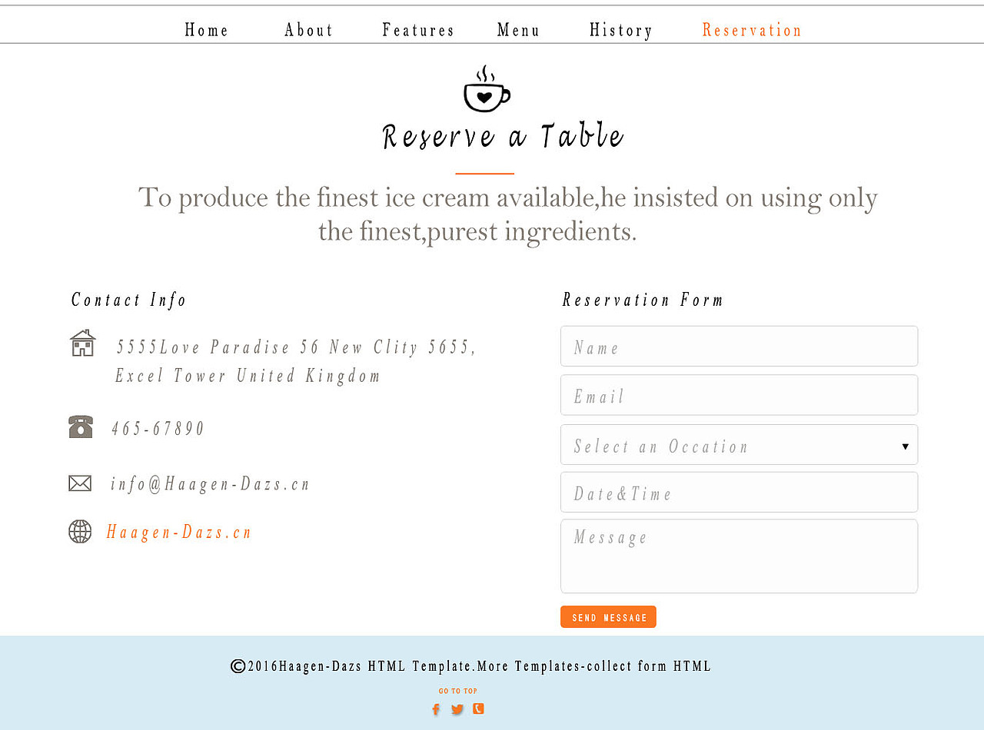
Task: Select the Reservation nav item
Action: 752,30
